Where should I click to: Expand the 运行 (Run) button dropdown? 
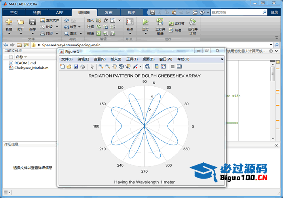[145, 34]
